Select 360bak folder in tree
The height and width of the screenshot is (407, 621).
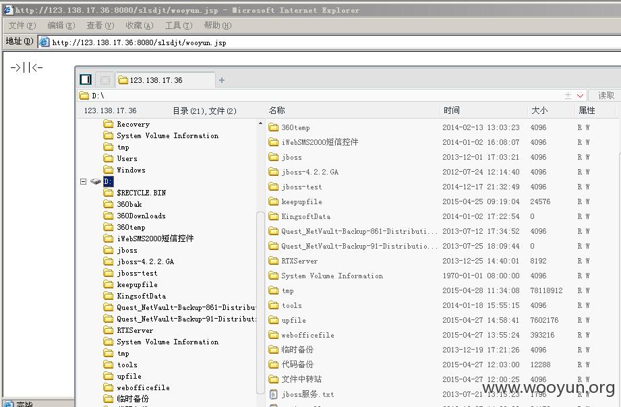[x=129, y=204]
